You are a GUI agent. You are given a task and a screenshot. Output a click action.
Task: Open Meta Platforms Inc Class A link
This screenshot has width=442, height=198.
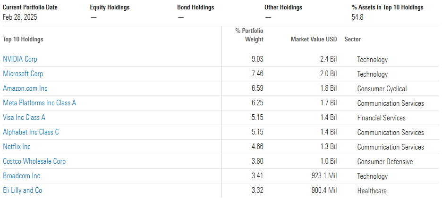click(40, 103)
